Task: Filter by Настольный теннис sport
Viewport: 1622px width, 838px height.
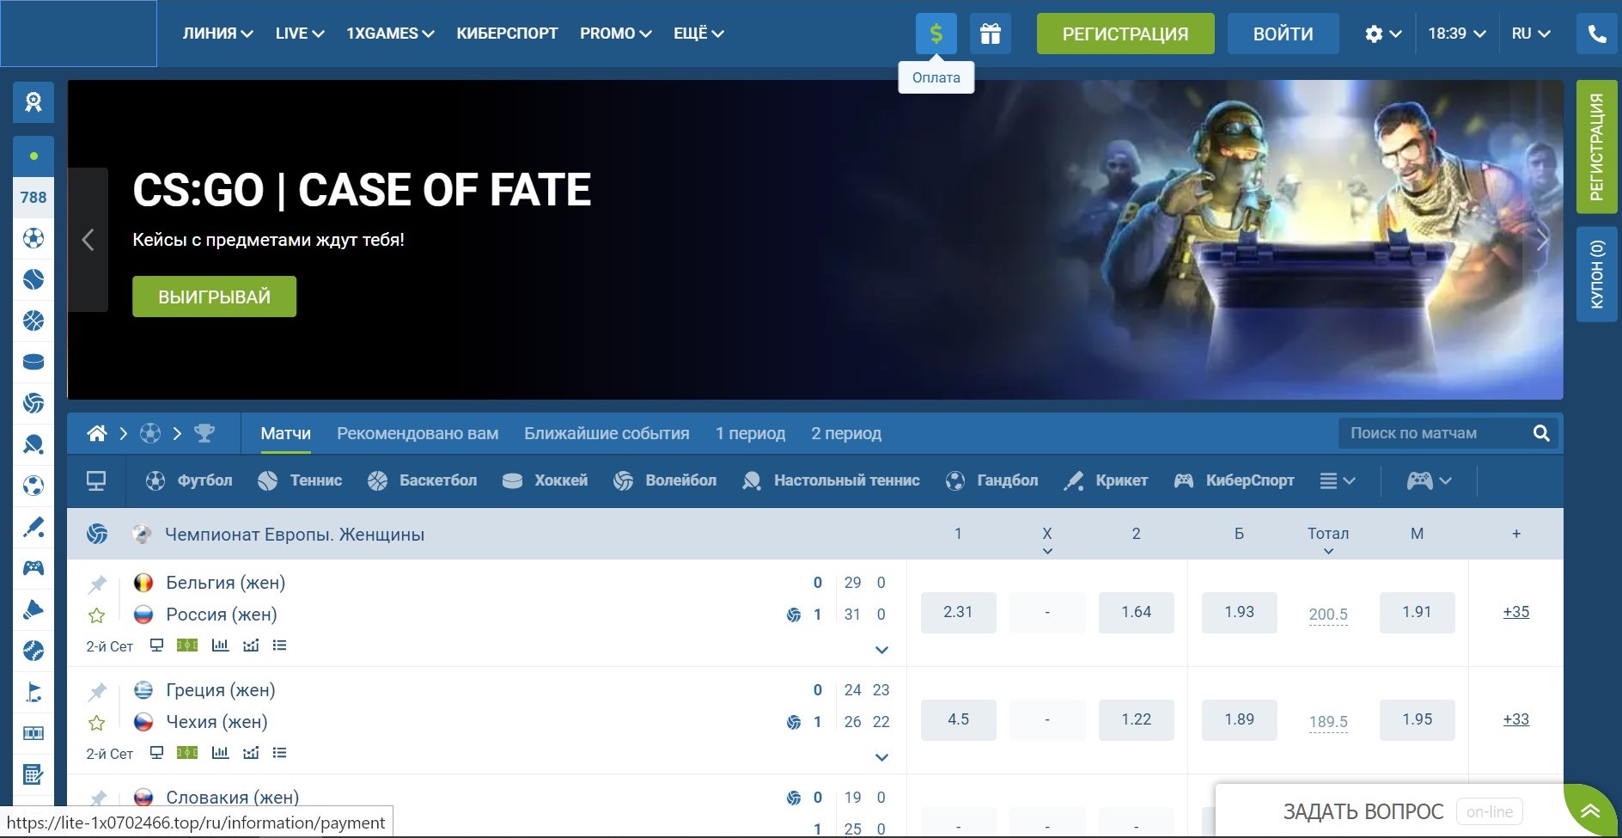Action: [x=831, y=480]
